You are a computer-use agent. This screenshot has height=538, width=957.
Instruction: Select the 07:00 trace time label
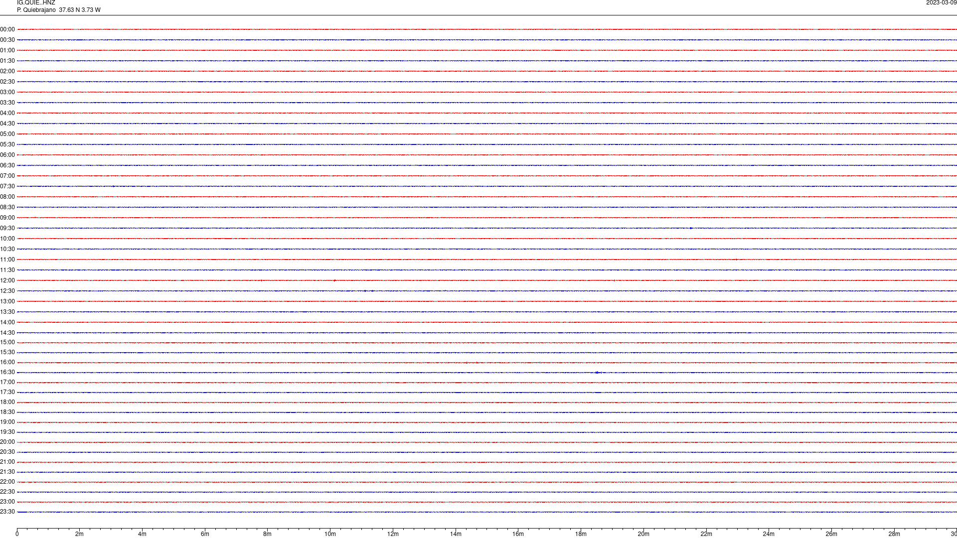(x=7, y=176)
